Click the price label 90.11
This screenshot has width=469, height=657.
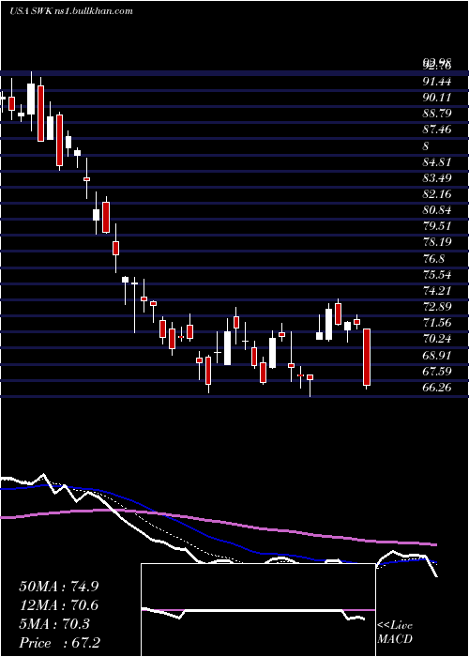(x=437, y=98)
